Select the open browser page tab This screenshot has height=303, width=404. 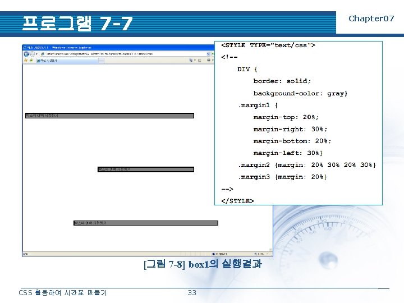(x=67, y=61)
